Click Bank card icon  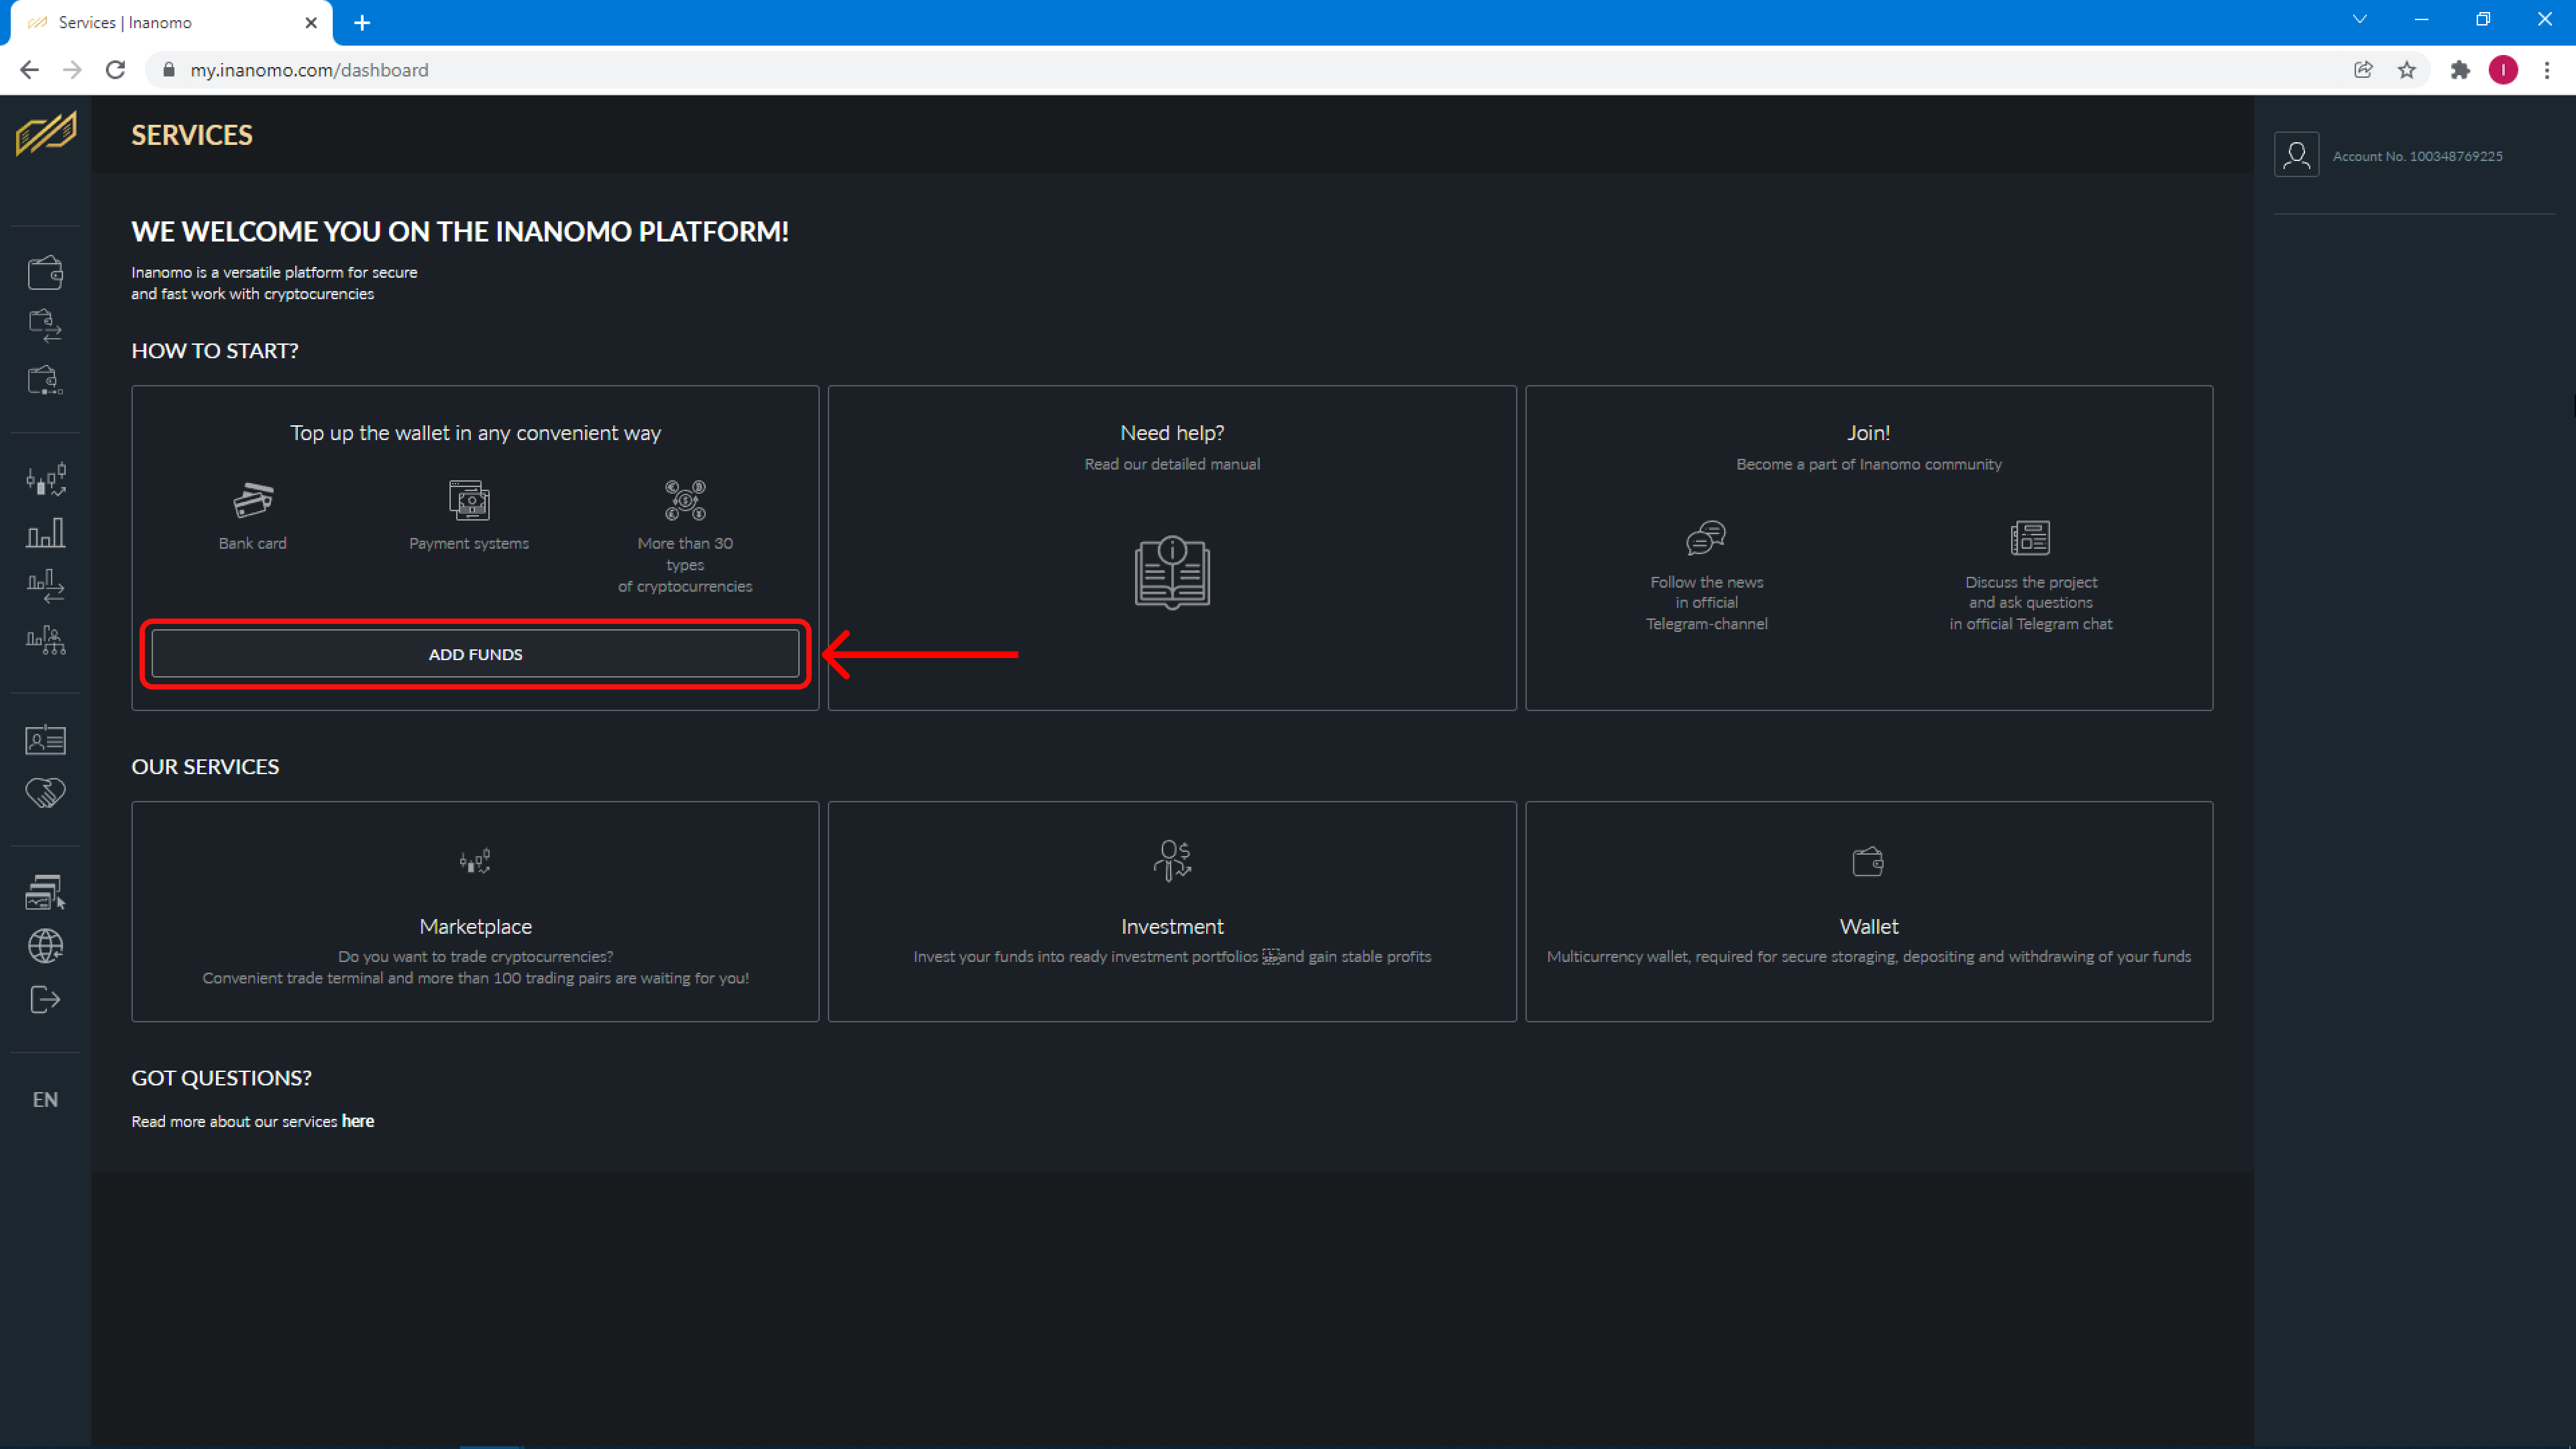[253, 500]
